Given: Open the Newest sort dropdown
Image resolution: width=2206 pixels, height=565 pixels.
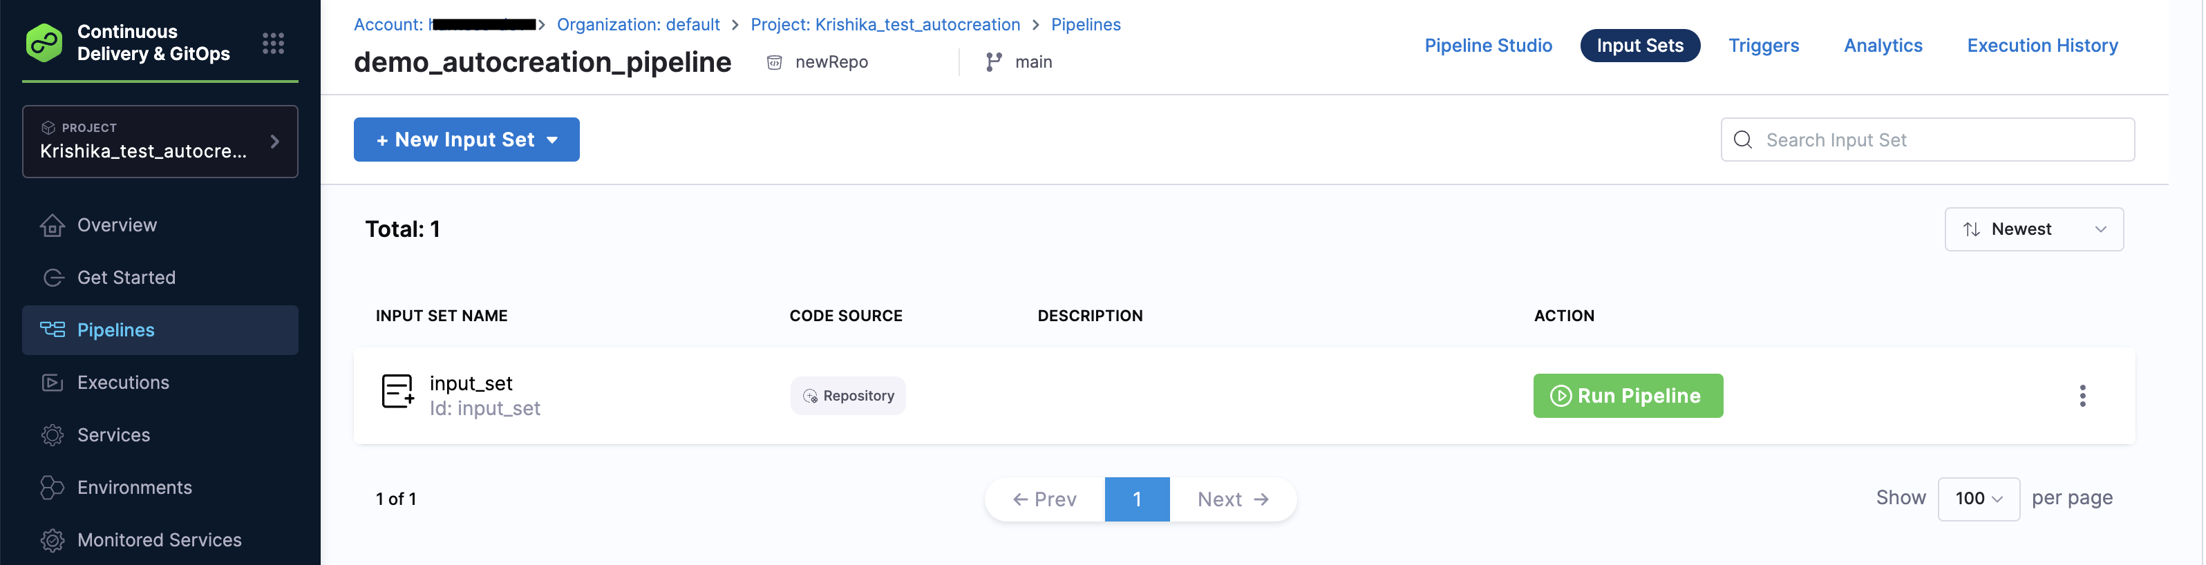Looking at the screenshot, I should [x=2033, y=229].
